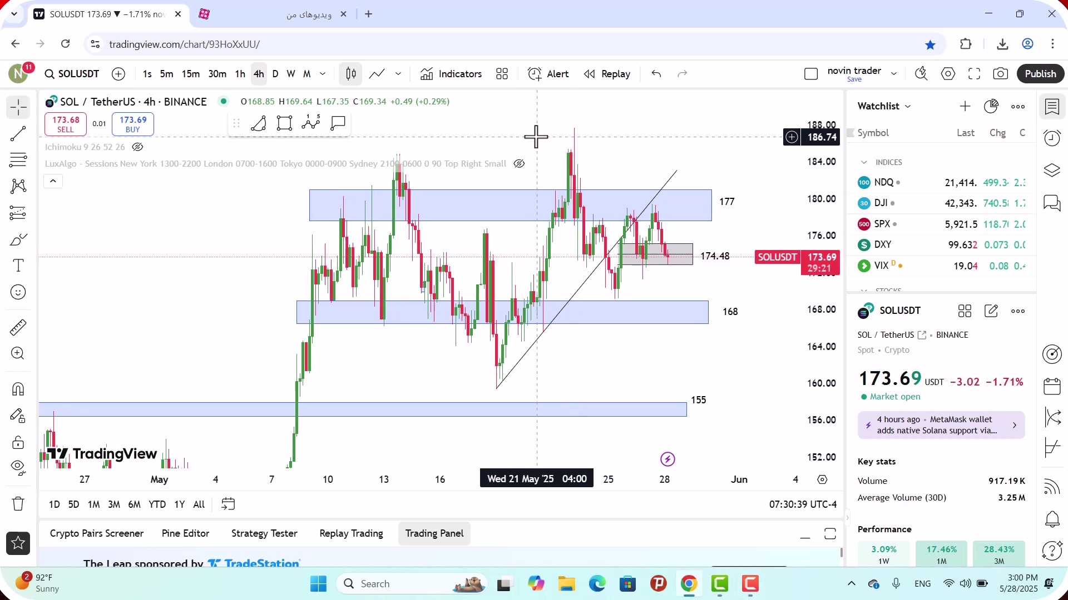Select the text annotation tool
1068x600 pixels.
tap(18, 266)
